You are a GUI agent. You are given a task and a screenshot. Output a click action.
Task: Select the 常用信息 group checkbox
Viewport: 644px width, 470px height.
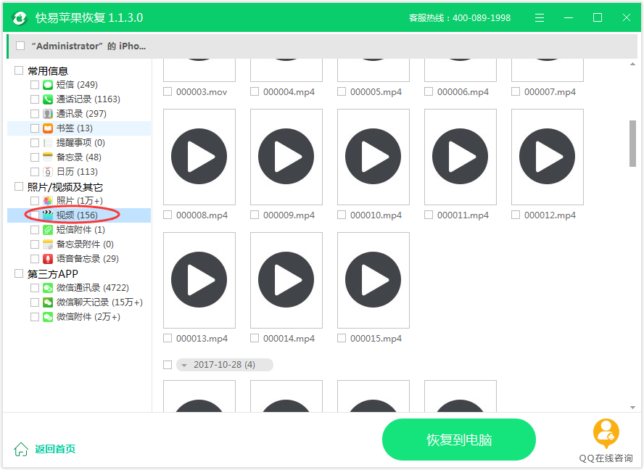[19, 70]
